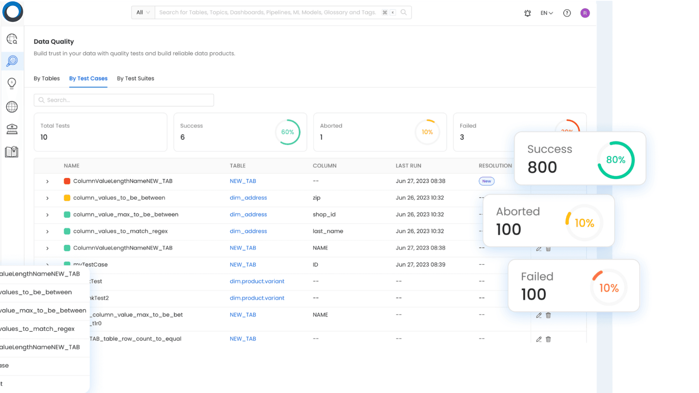The height and width of the screenshot is (393, 699).
Task: Expand the column_values_to_be_between row
Action: click(x=47, y=198)
